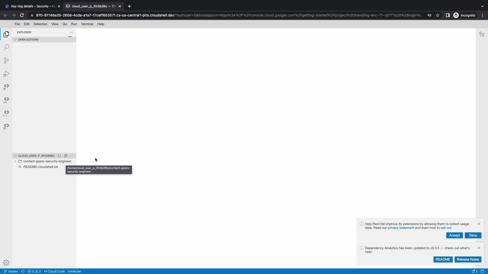This screenshot has width=488, height=274.
Task: Collapse the OPEN EDITORS section
Action: click(x=28, y=40)
